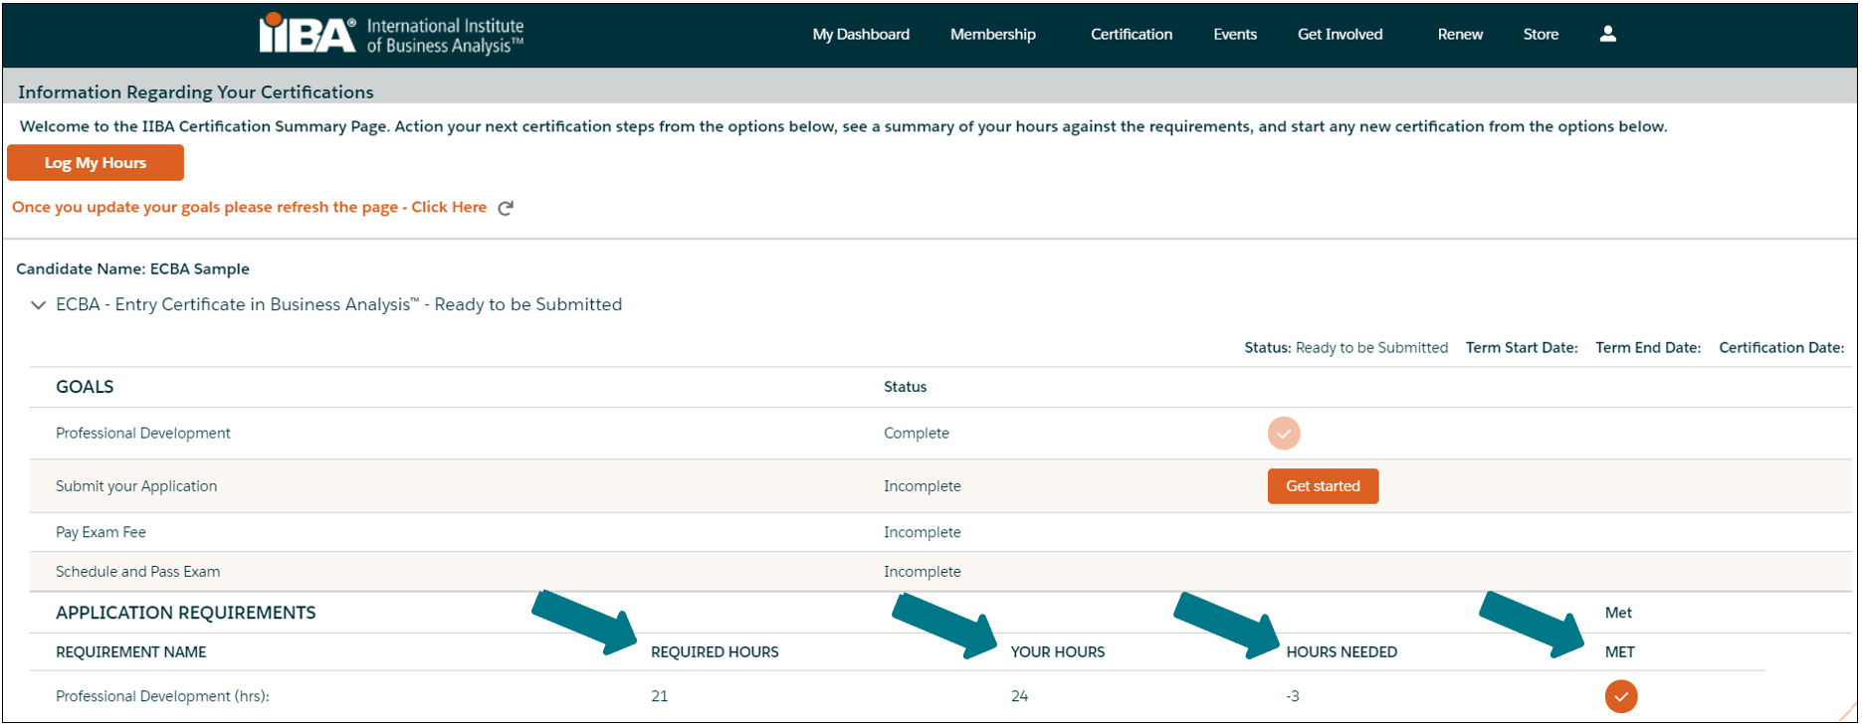This screenshot has width=1862, height=726.
Task: Select the ECBA Entry Certificate section title
Action: point(338,304)
